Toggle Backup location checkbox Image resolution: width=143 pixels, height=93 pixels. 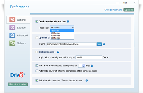(x=36, y=52)
